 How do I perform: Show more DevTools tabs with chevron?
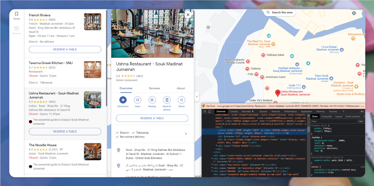click(x=343, y=111)
